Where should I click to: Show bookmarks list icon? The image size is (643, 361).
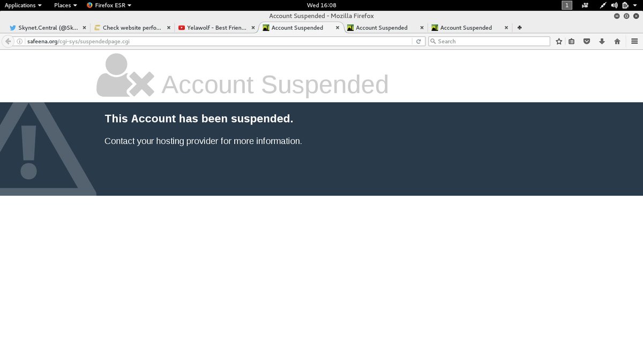(x=572, y=41)
